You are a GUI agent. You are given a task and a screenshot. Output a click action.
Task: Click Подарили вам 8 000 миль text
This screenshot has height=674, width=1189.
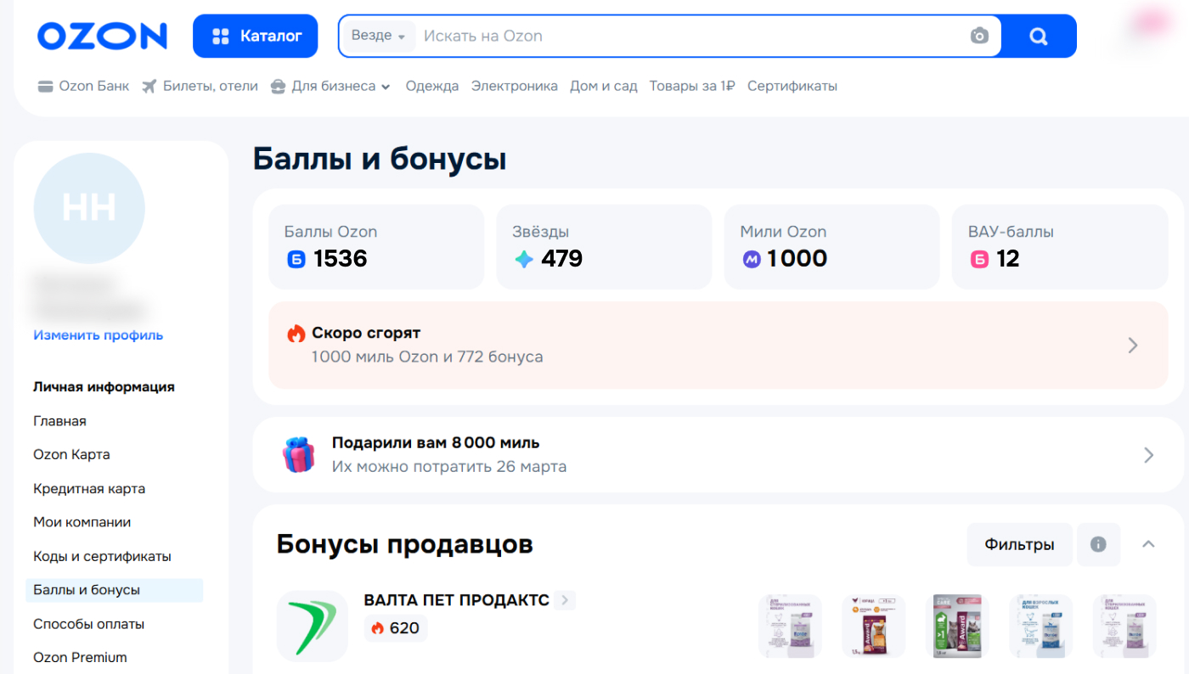[x=436, y=443]
